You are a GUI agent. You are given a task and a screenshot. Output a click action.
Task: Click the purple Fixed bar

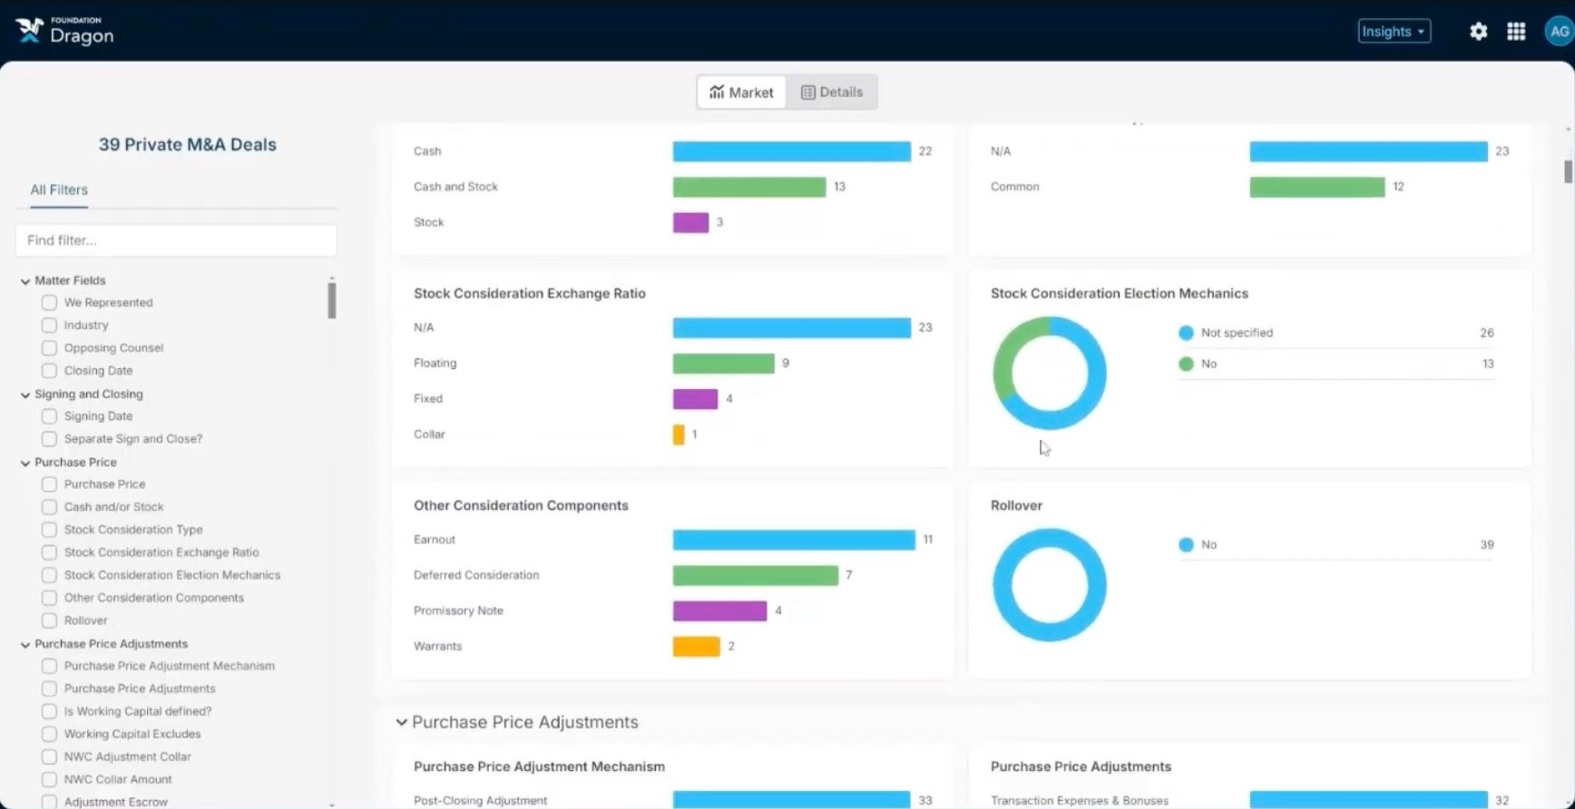pyautogui.click(x=695, y=398)
